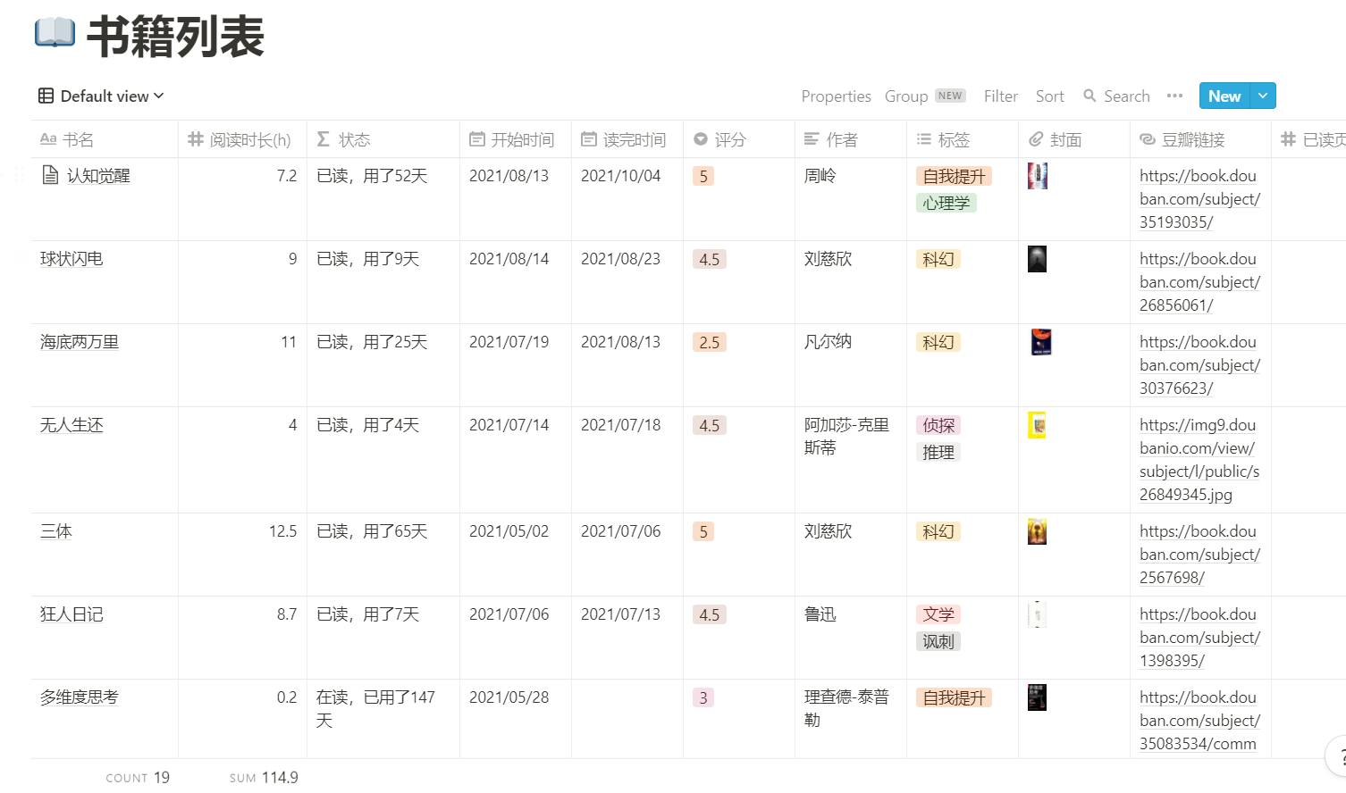The image size is (1346, 793).
Task: Open the Filter menu
Action: pyautogui.click(x=1000, y=96)
